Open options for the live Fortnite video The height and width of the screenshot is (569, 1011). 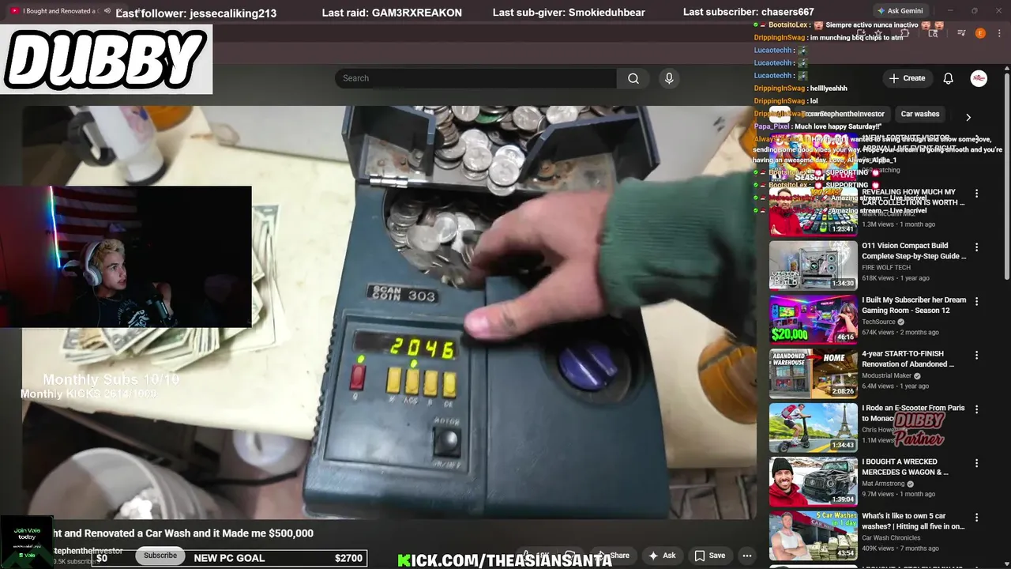pos(976,139)
